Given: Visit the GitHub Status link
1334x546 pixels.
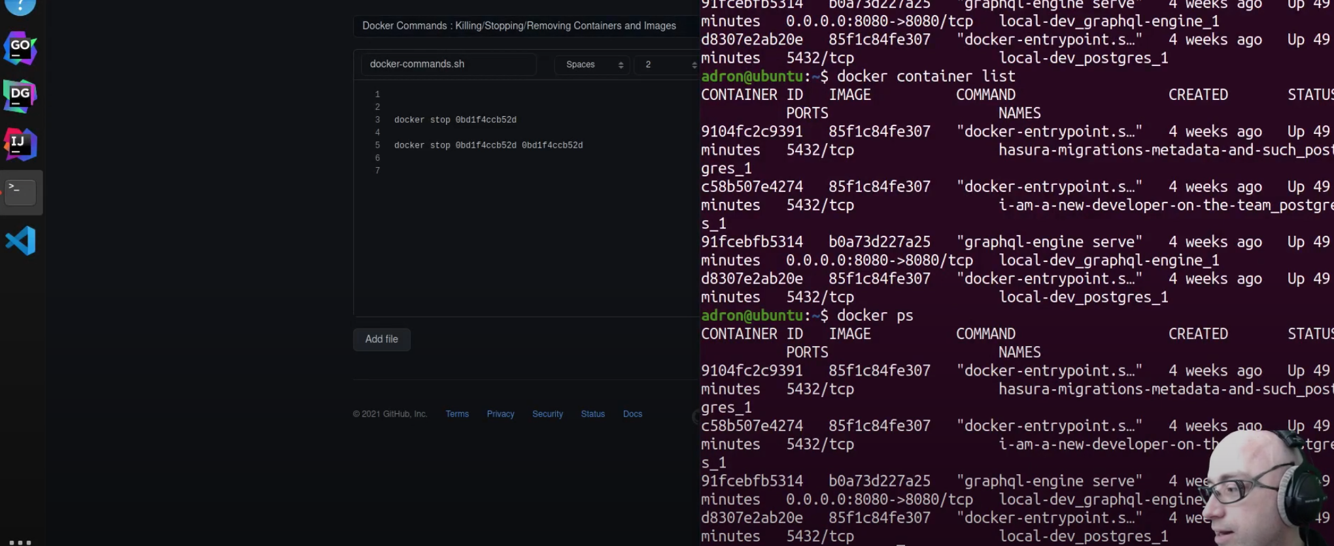Looking at the screenshot, I should 592,414.
